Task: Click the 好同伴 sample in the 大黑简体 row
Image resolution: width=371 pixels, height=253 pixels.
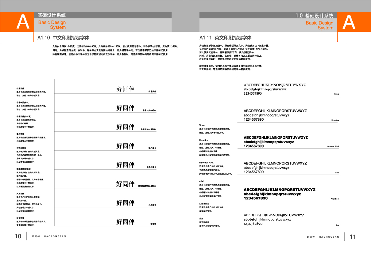Action: coord(126,203)
